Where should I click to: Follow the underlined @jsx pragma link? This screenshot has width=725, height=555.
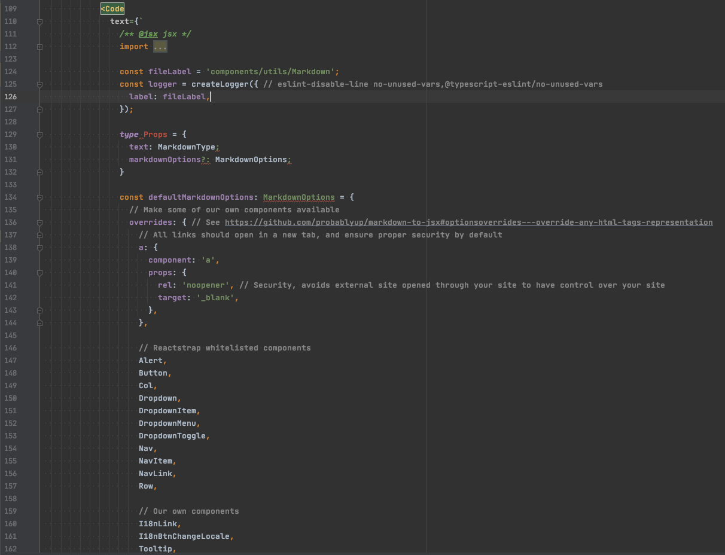(x=148, y=34)
